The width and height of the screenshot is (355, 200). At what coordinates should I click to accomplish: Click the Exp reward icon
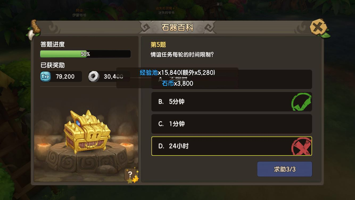click(46, 77)
